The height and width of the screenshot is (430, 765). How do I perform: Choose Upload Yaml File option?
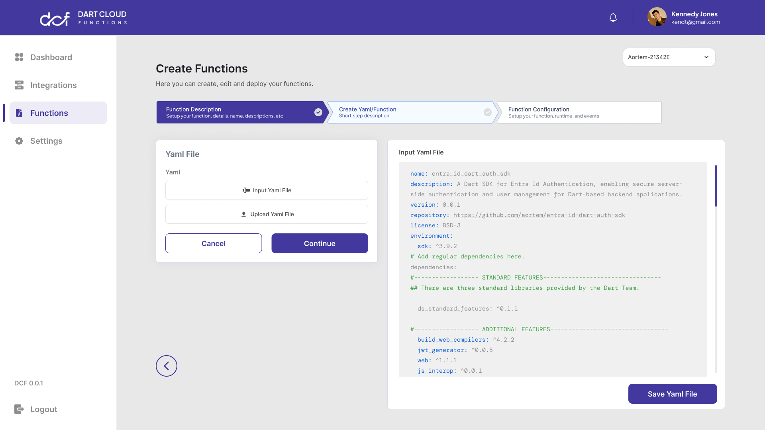click(267, 214)
